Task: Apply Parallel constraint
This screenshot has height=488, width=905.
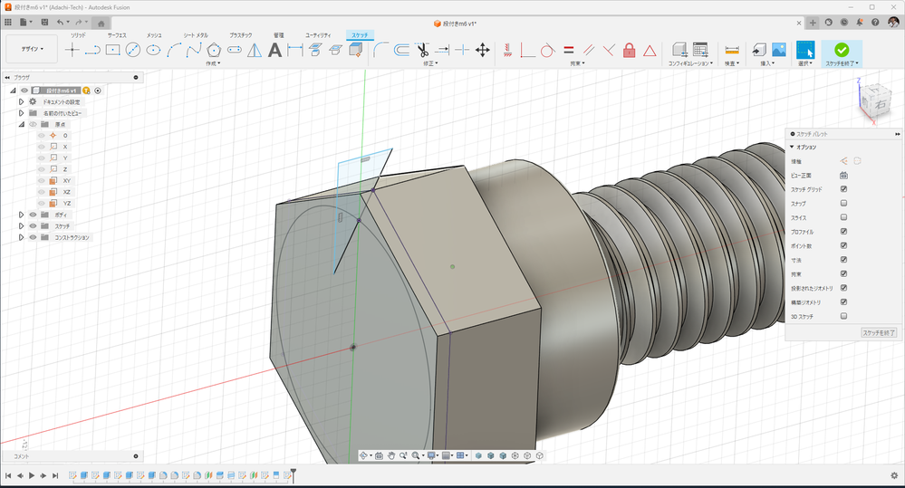Action: pos(589,50)
